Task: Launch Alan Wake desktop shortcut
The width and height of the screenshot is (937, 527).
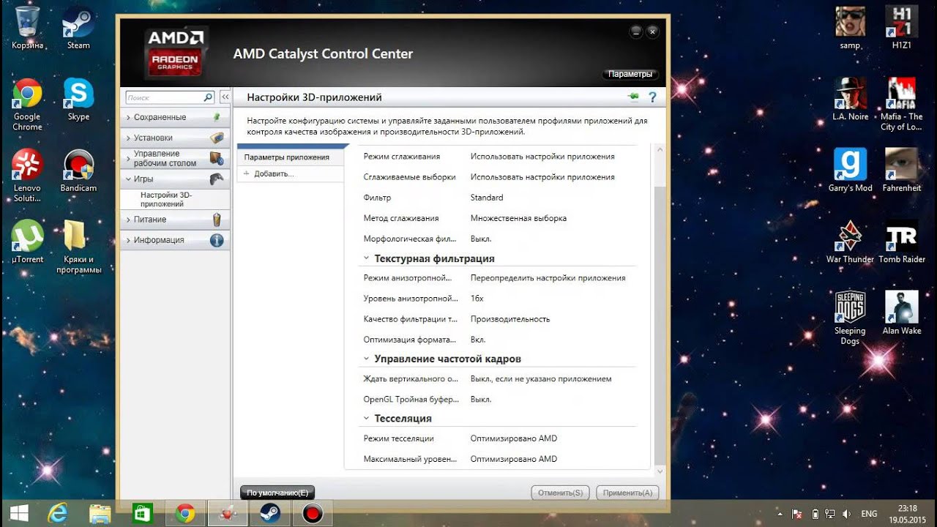Action: (x=901, y=313)
